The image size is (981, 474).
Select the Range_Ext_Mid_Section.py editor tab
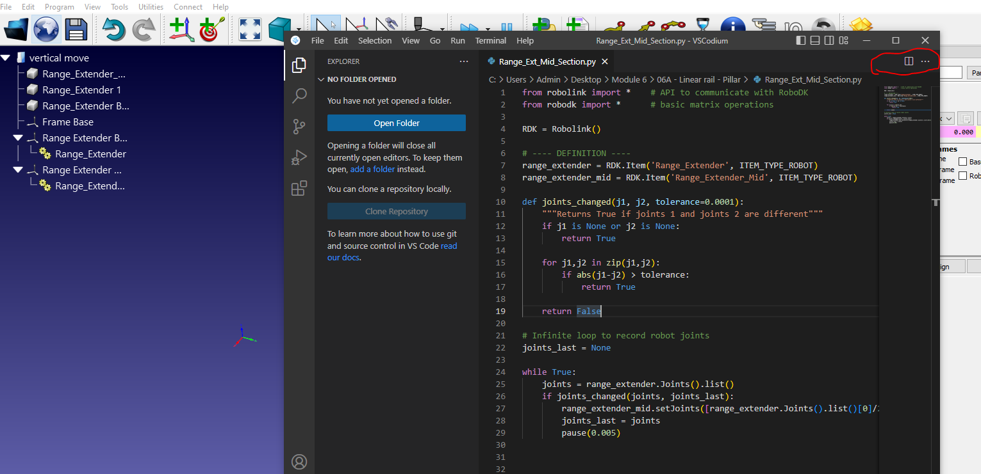coord(547,62)
